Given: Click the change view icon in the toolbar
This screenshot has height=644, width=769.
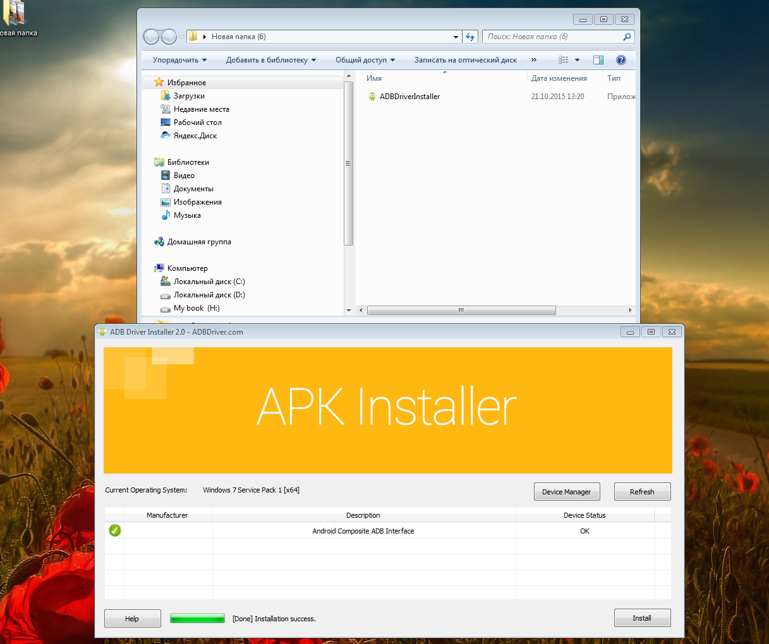Looking at the screenshot, I should point(564,60).
